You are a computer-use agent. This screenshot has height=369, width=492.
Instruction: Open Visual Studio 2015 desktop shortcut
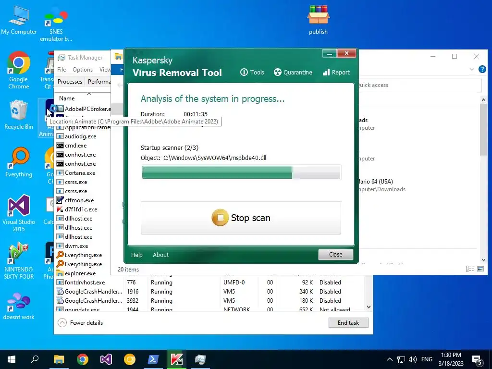point(19,213)
